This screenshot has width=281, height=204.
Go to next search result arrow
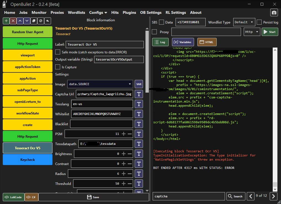click(x=274, y=196)
